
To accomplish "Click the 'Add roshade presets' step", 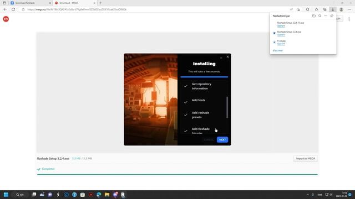I will (200, 115).
